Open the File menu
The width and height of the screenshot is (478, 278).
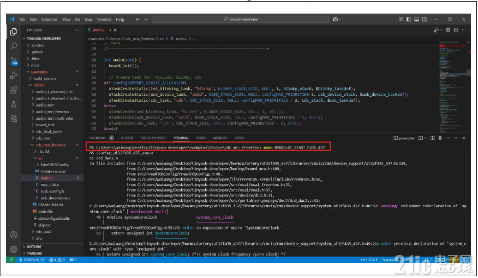[x=22, y=19]
